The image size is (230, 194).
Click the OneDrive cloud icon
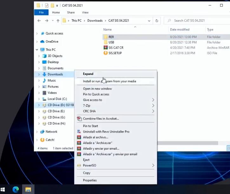[43, 42]
